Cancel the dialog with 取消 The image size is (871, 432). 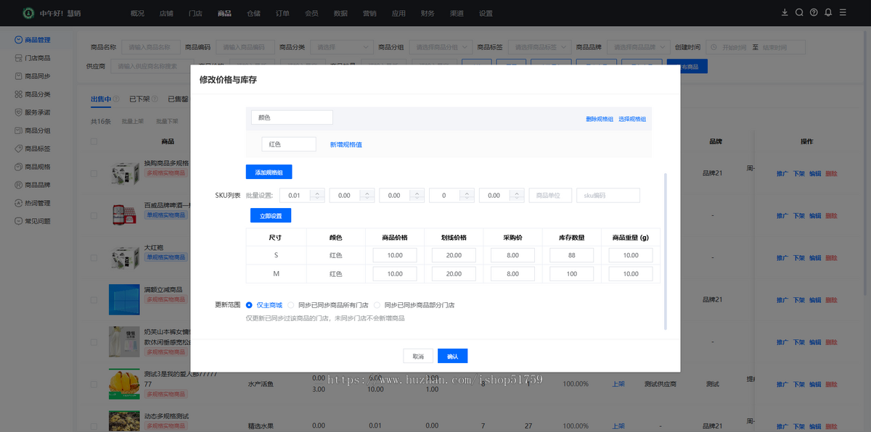pyautogui.click(x=418, y=356)
